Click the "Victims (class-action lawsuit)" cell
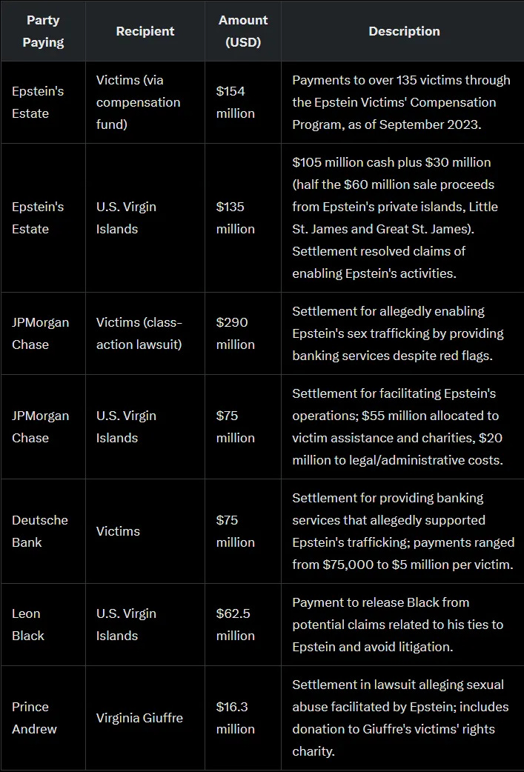The height and width of the screenshot is (772, 524). [x=139, y=333]
